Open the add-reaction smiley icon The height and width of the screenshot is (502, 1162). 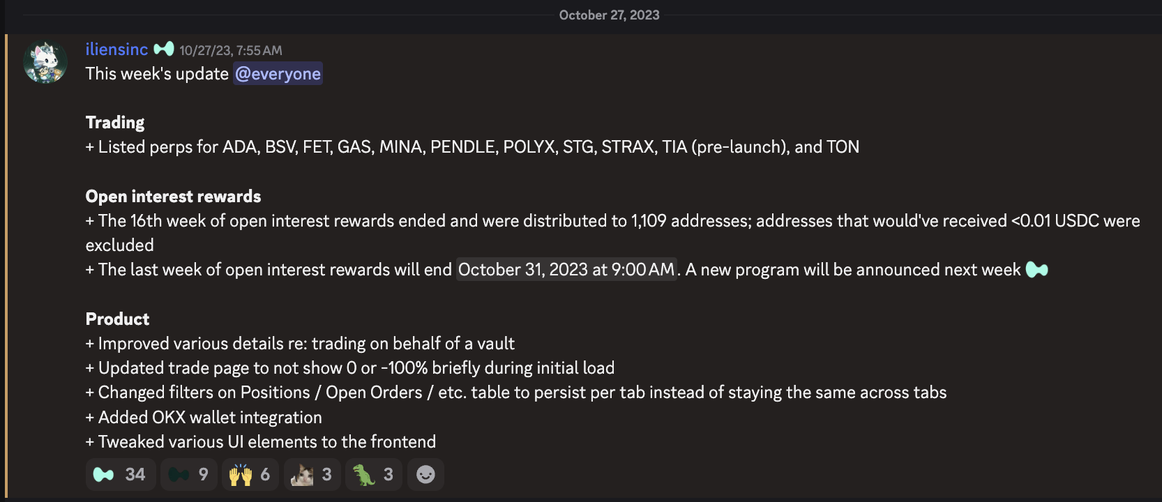click(x=425, y=474)
